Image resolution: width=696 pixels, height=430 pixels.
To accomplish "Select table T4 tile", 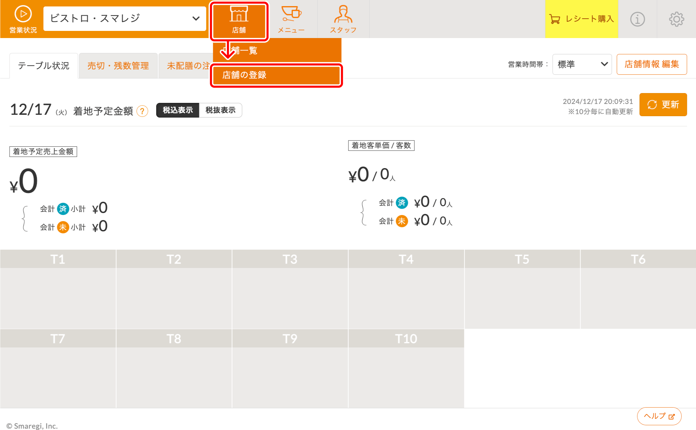I will tap(406, 289).
